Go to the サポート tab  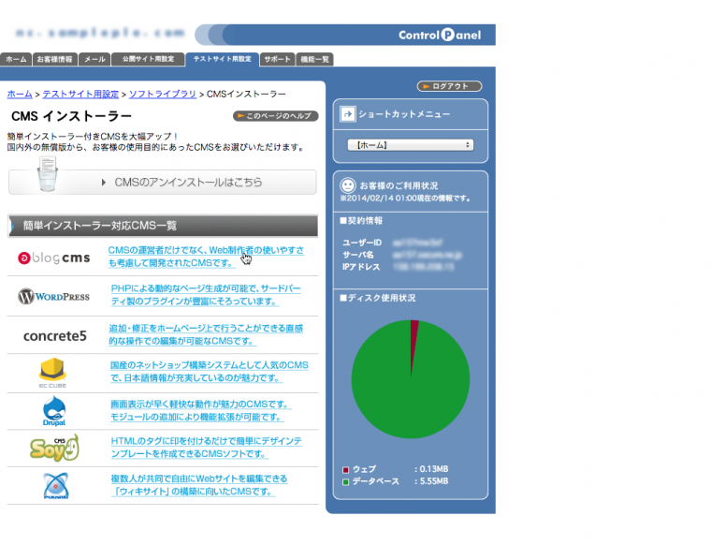pos(278,59)
